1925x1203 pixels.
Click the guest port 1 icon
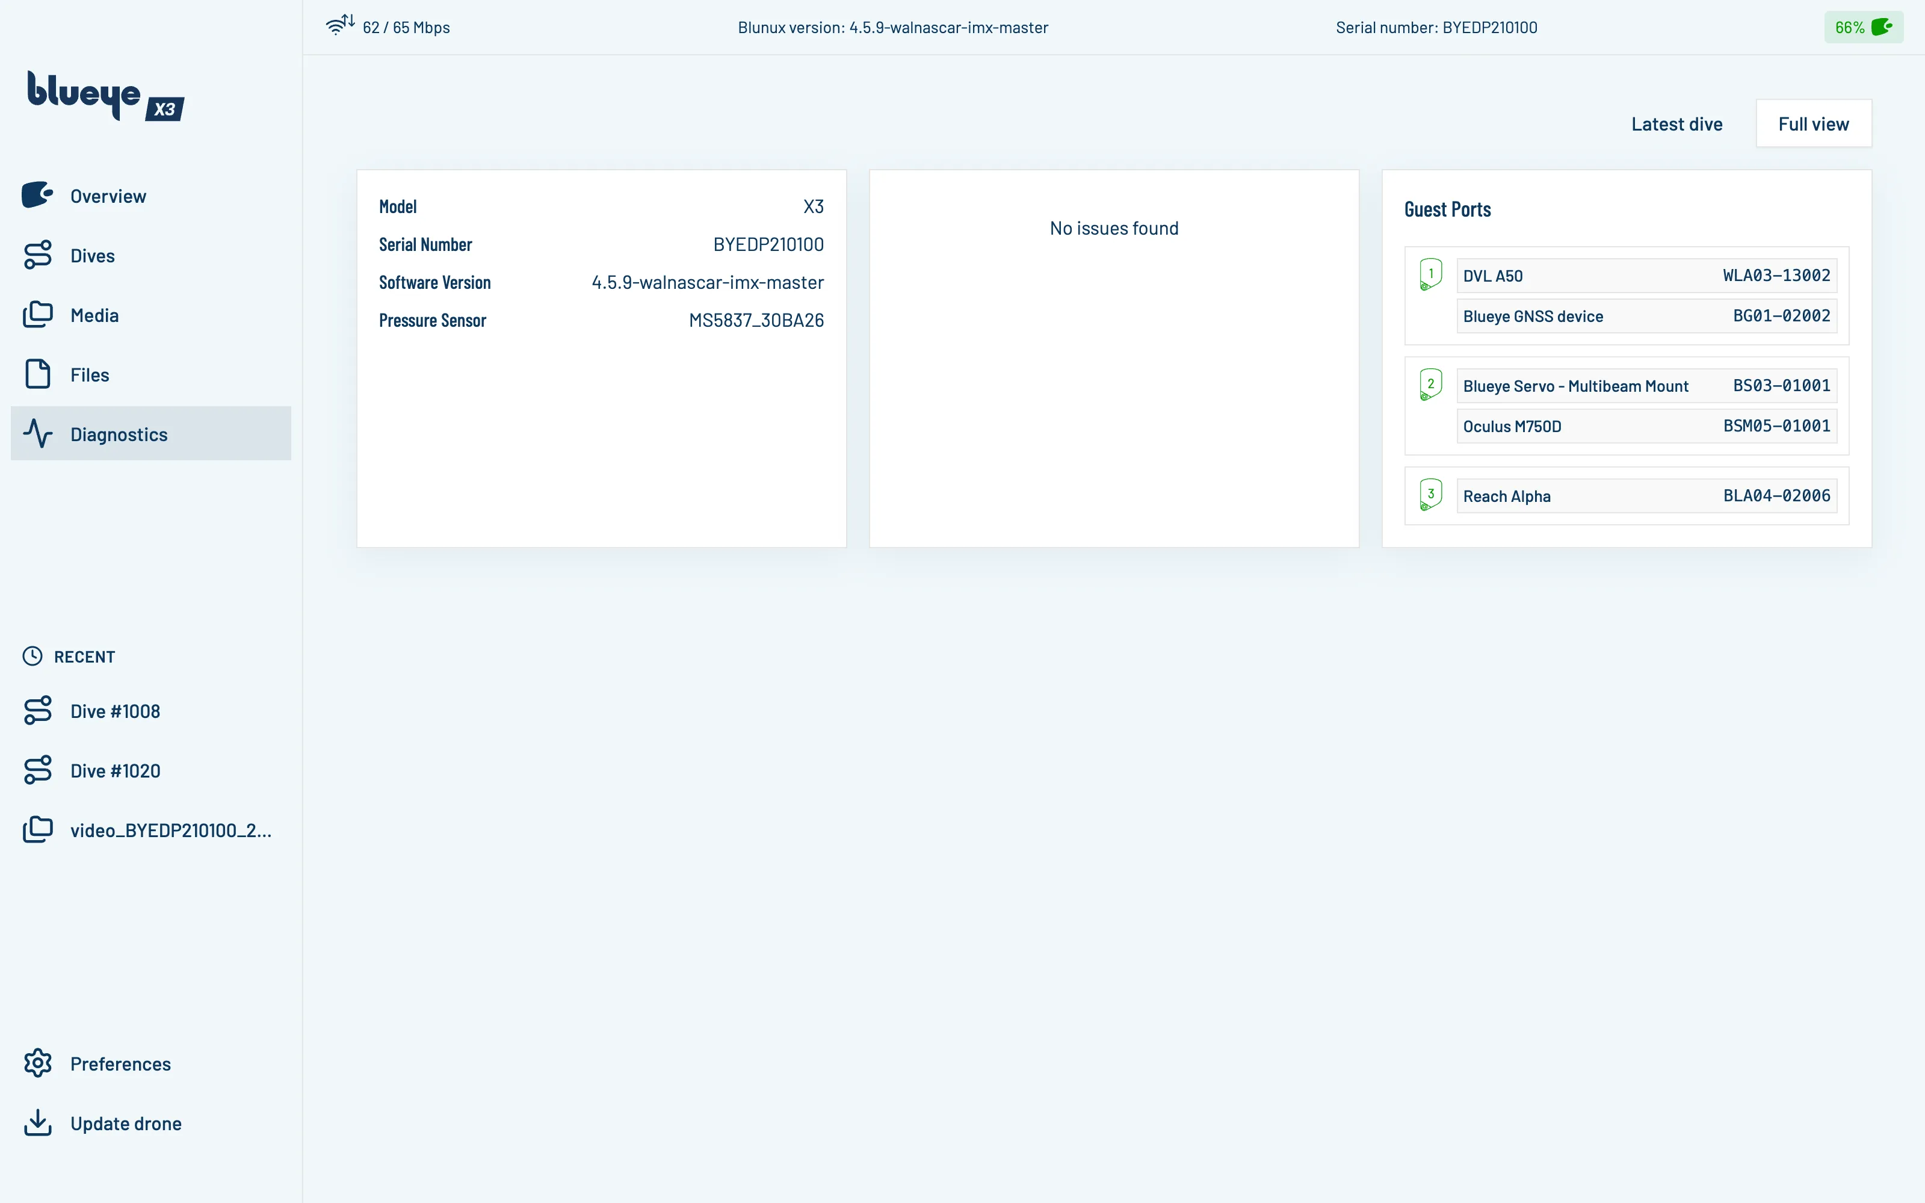(x=1430, y=274)
